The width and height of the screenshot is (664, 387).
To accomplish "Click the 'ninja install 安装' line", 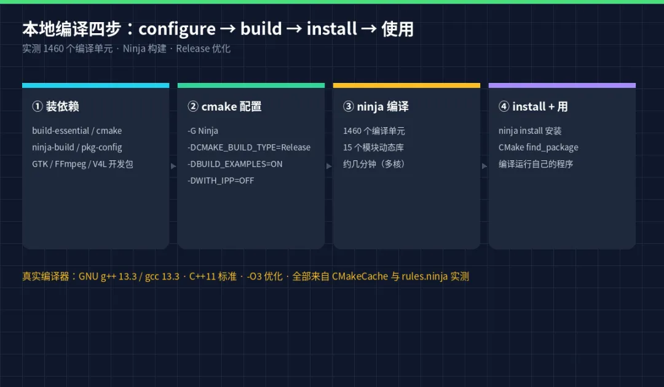I will pos(530,131).
